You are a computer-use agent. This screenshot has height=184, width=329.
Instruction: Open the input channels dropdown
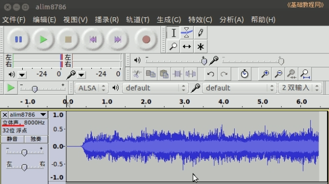point(300,88)
